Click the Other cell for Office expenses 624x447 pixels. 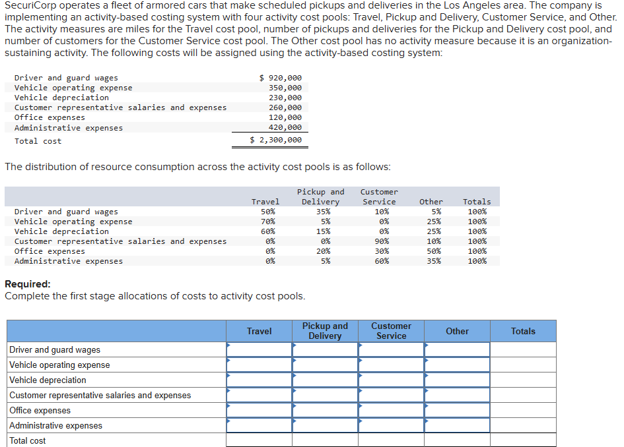(457, 410)
